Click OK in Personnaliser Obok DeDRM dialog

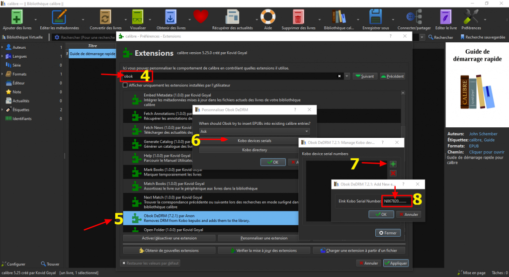tap(273, 162)
